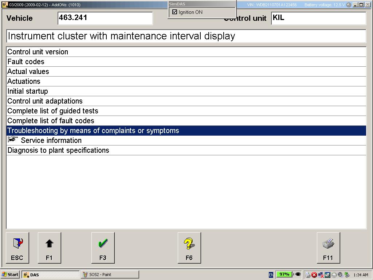Select Fault codes from the list
373x280 pixels.
26,62
